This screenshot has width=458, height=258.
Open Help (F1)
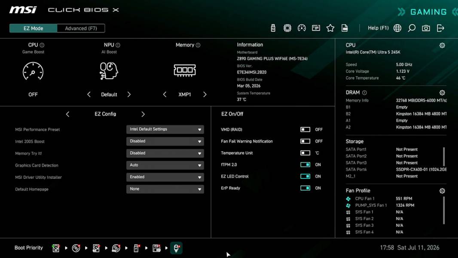378,28
